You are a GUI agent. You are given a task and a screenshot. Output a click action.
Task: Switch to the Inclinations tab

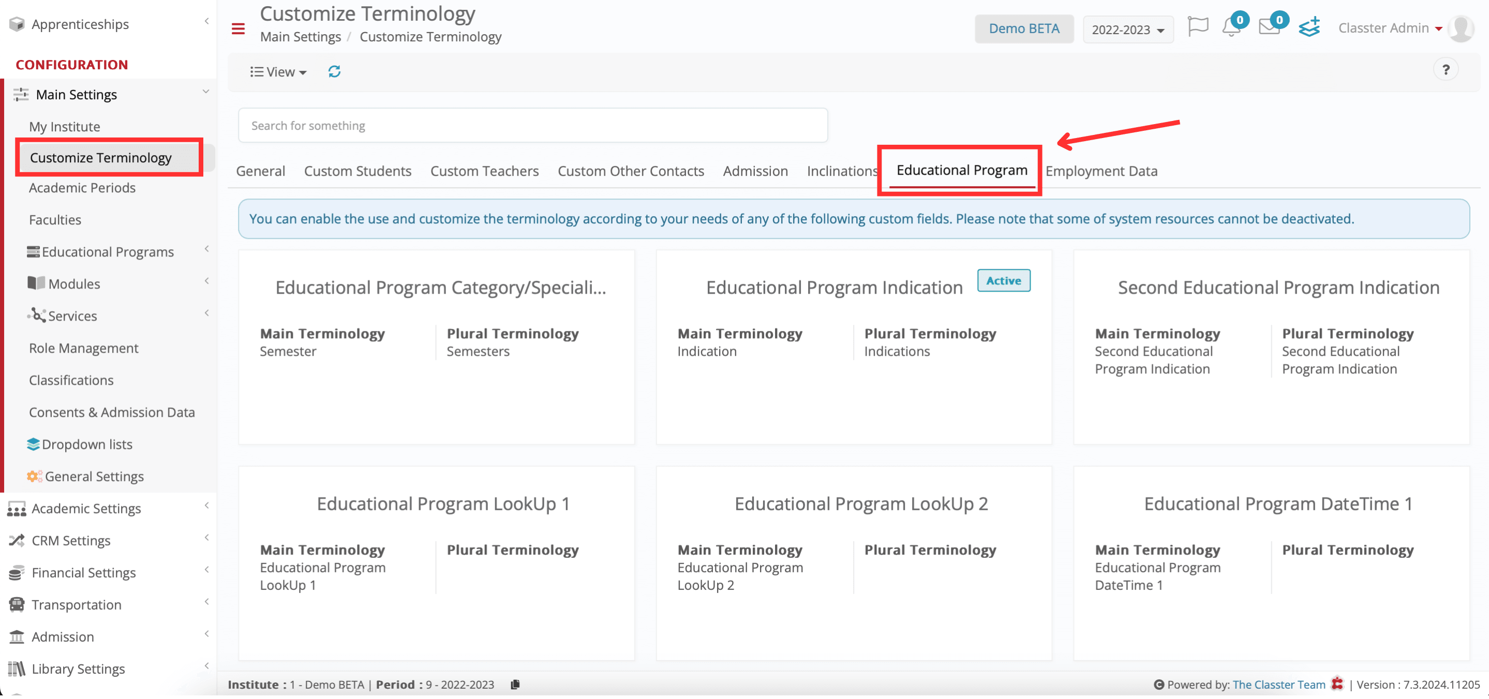[x=842, y=171]
